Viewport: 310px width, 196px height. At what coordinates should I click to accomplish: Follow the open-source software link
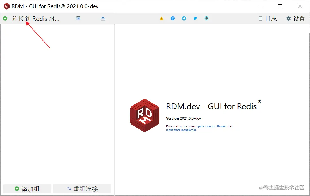211,126
